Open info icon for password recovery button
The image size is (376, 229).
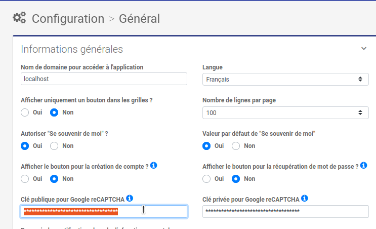click(x=363, y=165)
